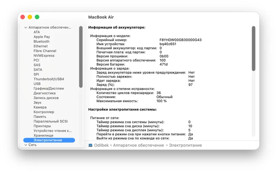Select ATA in the sidebar
This screenshot has width=277, height=173.
coord(37,32)
